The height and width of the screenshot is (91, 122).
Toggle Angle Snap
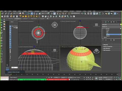(x=60, y=13)
